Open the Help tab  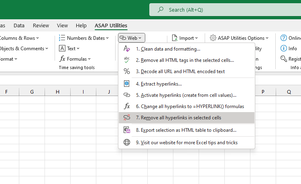tap(81, 26)
